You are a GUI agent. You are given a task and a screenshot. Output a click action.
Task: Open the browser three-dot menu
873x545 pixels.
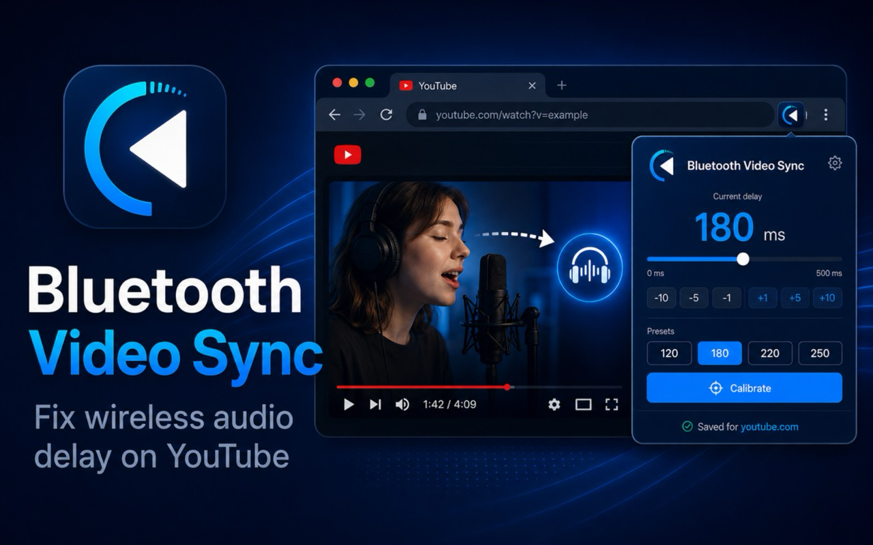pyautogui.click(x=826, y=114)
